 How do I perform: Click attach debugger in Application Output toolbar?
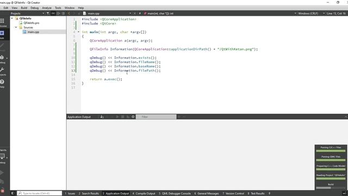click(x=128, y=117)
